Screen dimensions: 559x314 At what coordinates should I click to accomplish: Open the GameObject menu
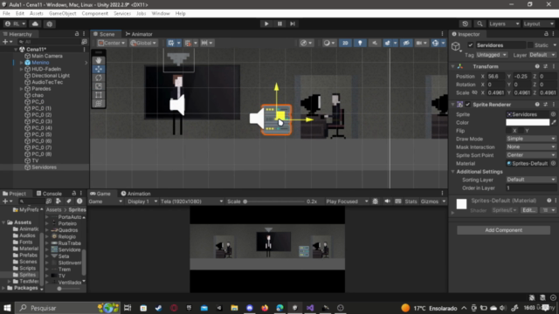62,14
